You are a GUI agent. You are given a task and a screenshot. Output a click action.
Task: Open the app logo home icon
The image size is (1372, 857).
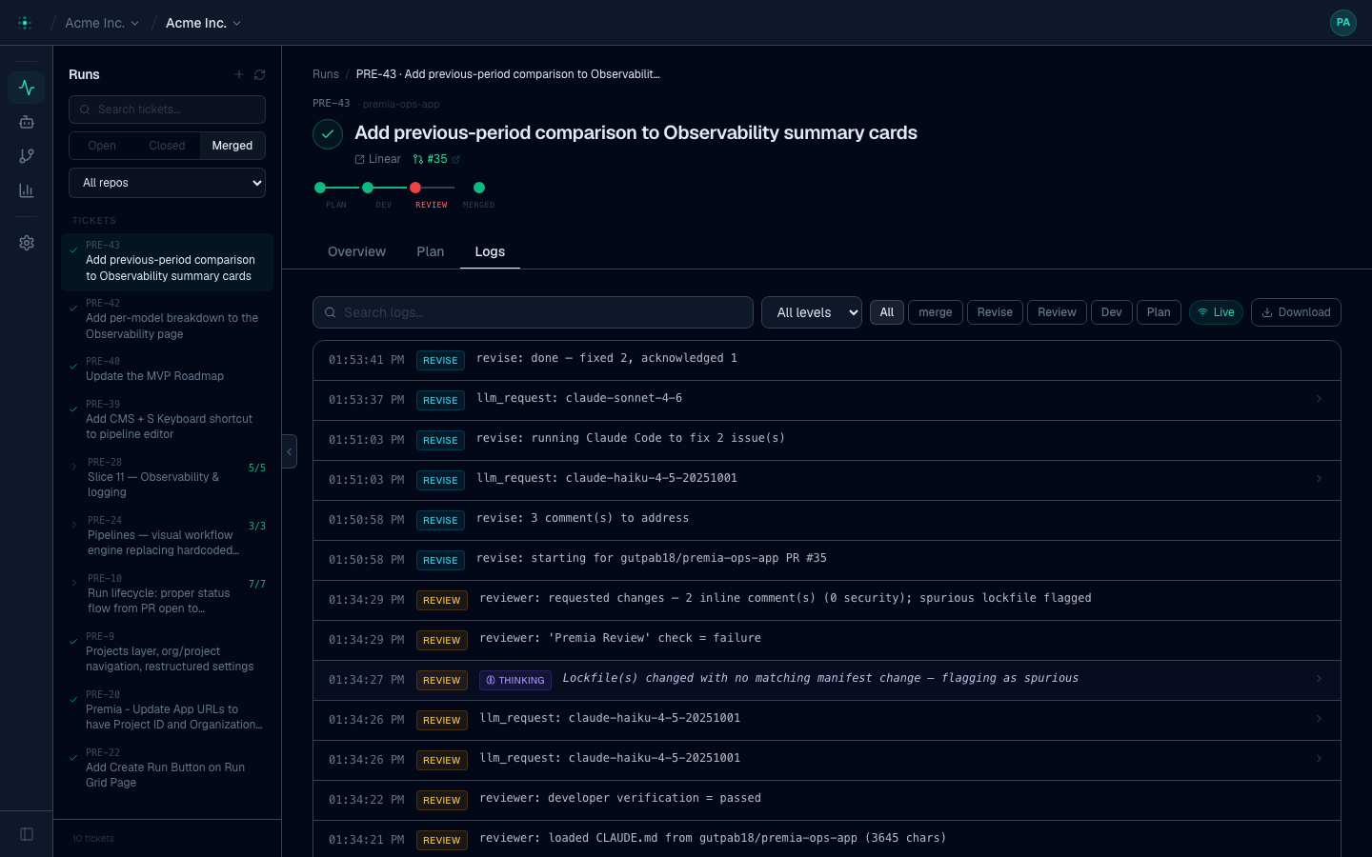pos(25,23)
